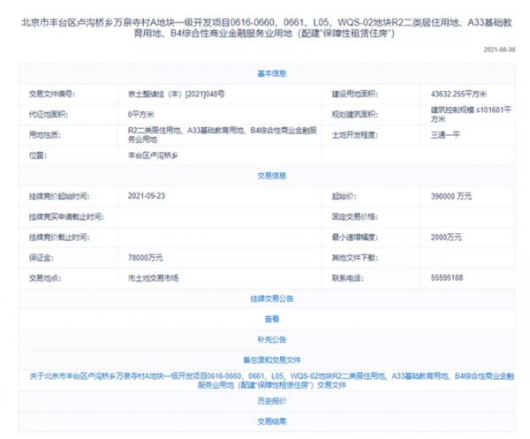Click the 挂牌竞买申请截止时间 label
This screenshot has width=530, height=439.
66,216
